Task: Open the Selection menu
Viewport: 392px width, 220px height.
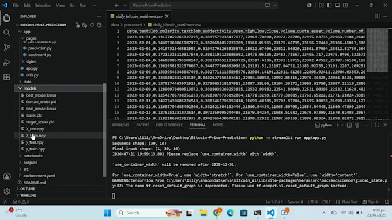Action: [x=43, y=5]
